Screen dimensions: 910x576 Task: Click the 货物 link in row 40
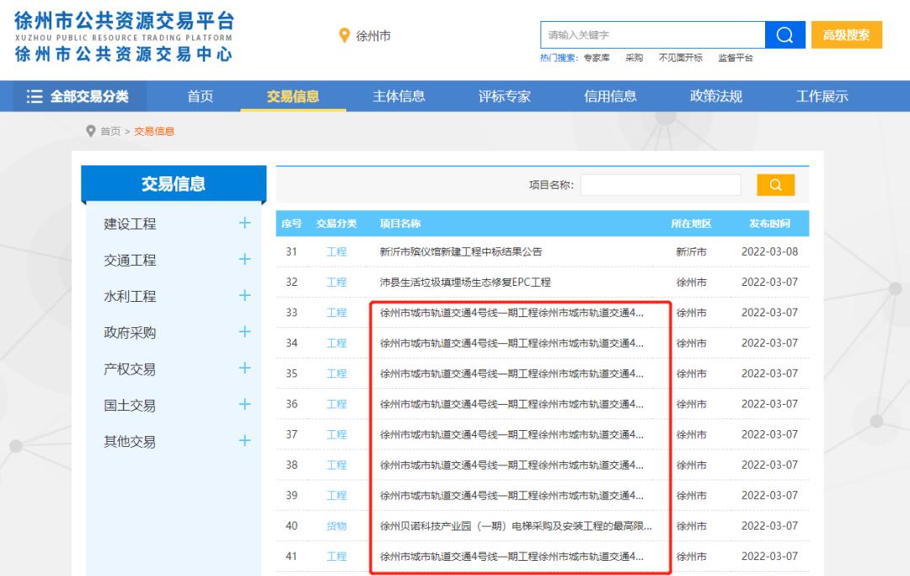pos(337,525)
